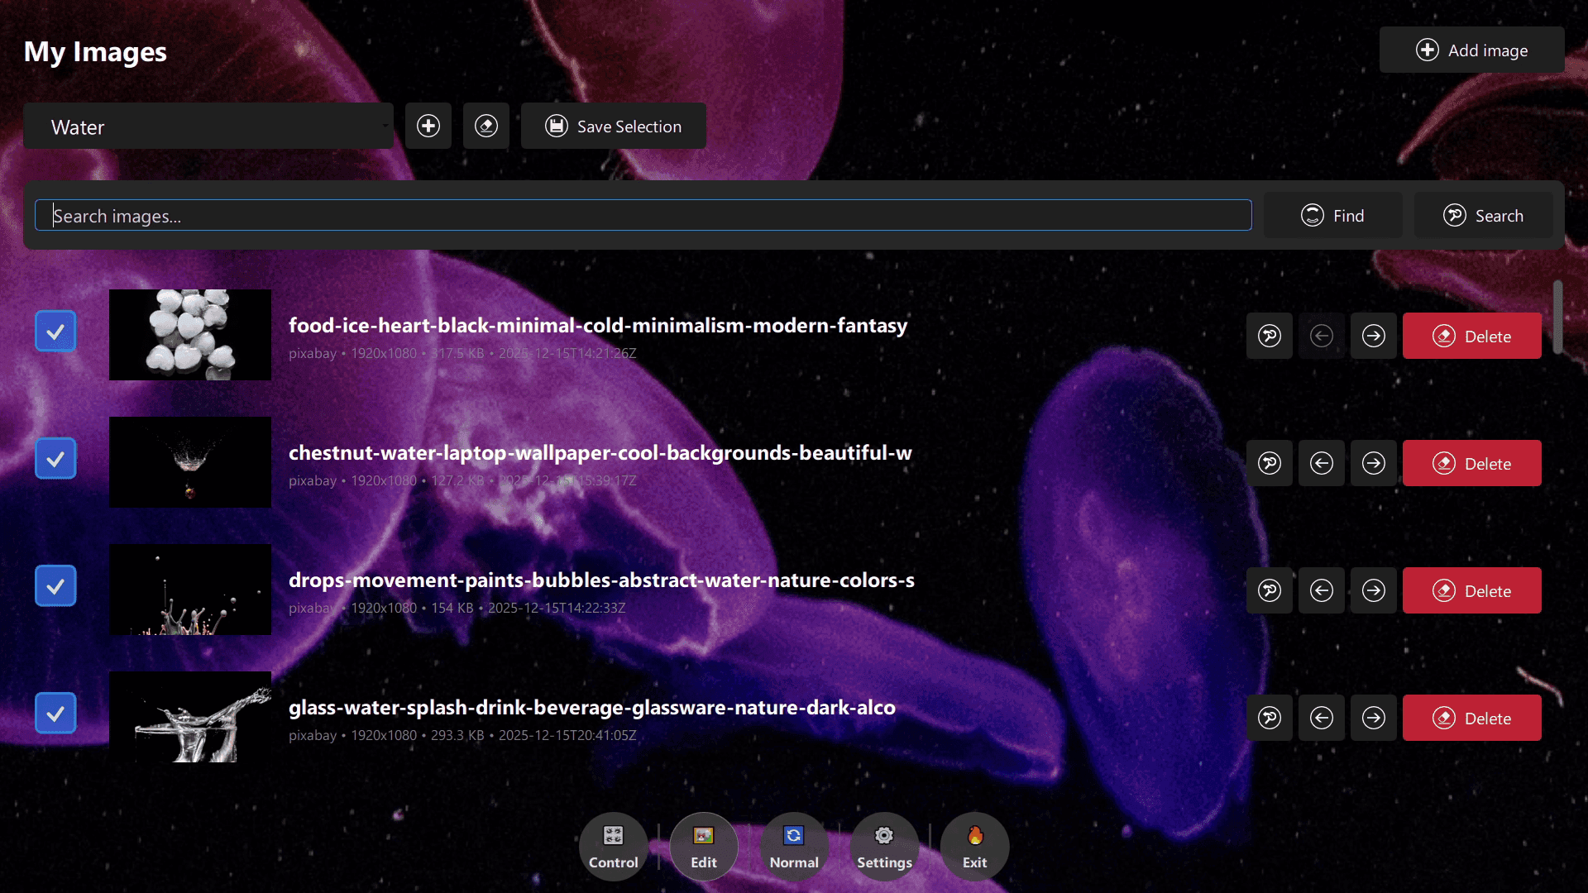Click the image list scrollbar

[1557, 318]
